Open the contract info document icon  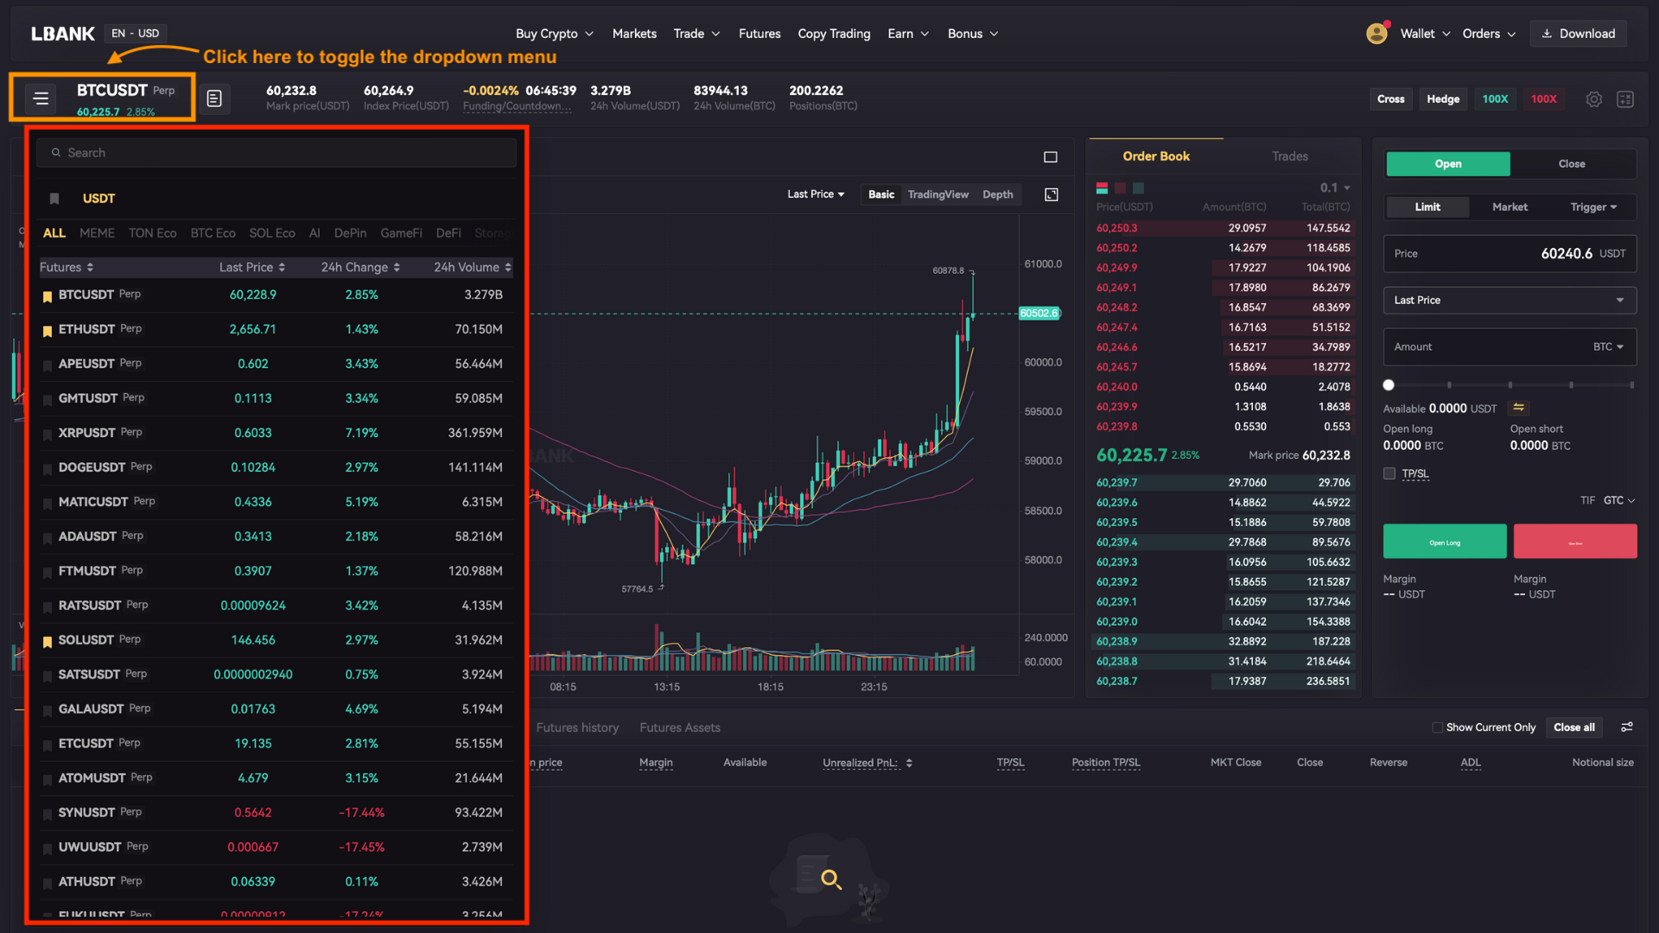(214, 98)
